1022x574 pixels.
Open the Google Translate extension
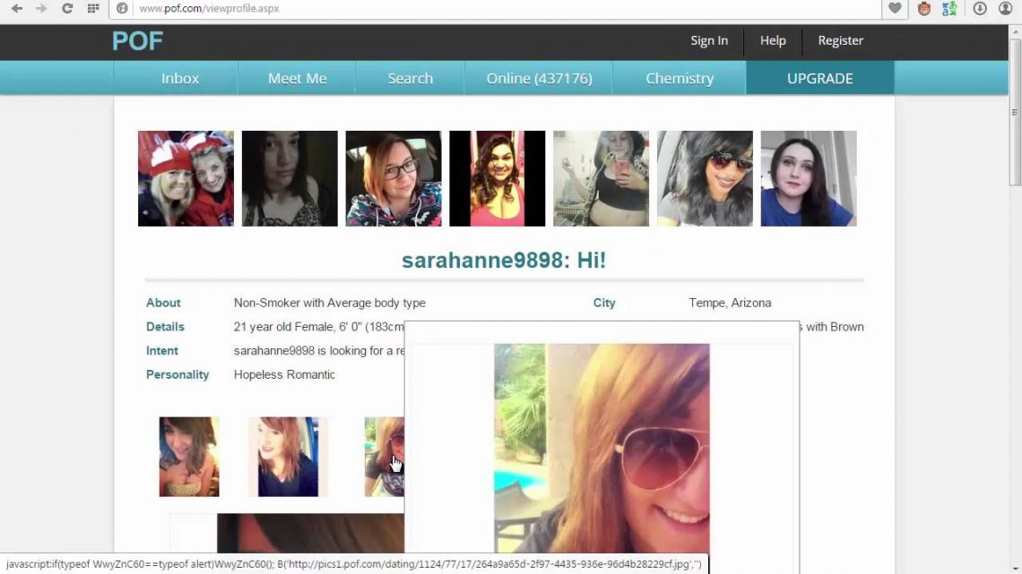950,9
